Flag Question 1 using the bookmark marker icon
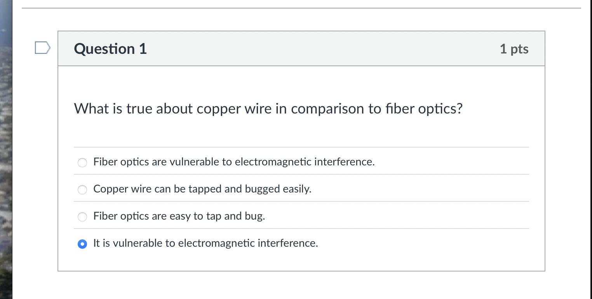Viewport: 592px width, 299px height. click(43, 47)
